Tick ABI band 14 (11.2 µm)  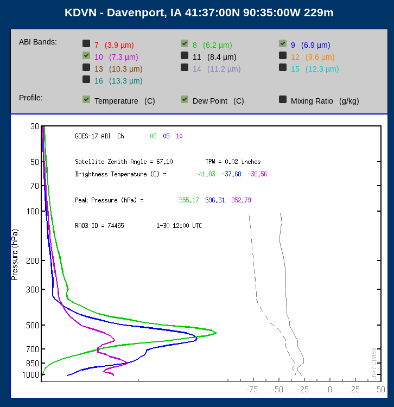[x=185, y=67]
